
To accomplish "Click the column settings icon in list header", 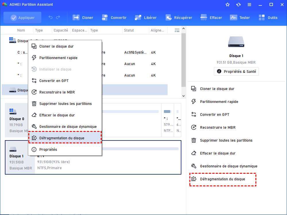I will tap(177, 30).
